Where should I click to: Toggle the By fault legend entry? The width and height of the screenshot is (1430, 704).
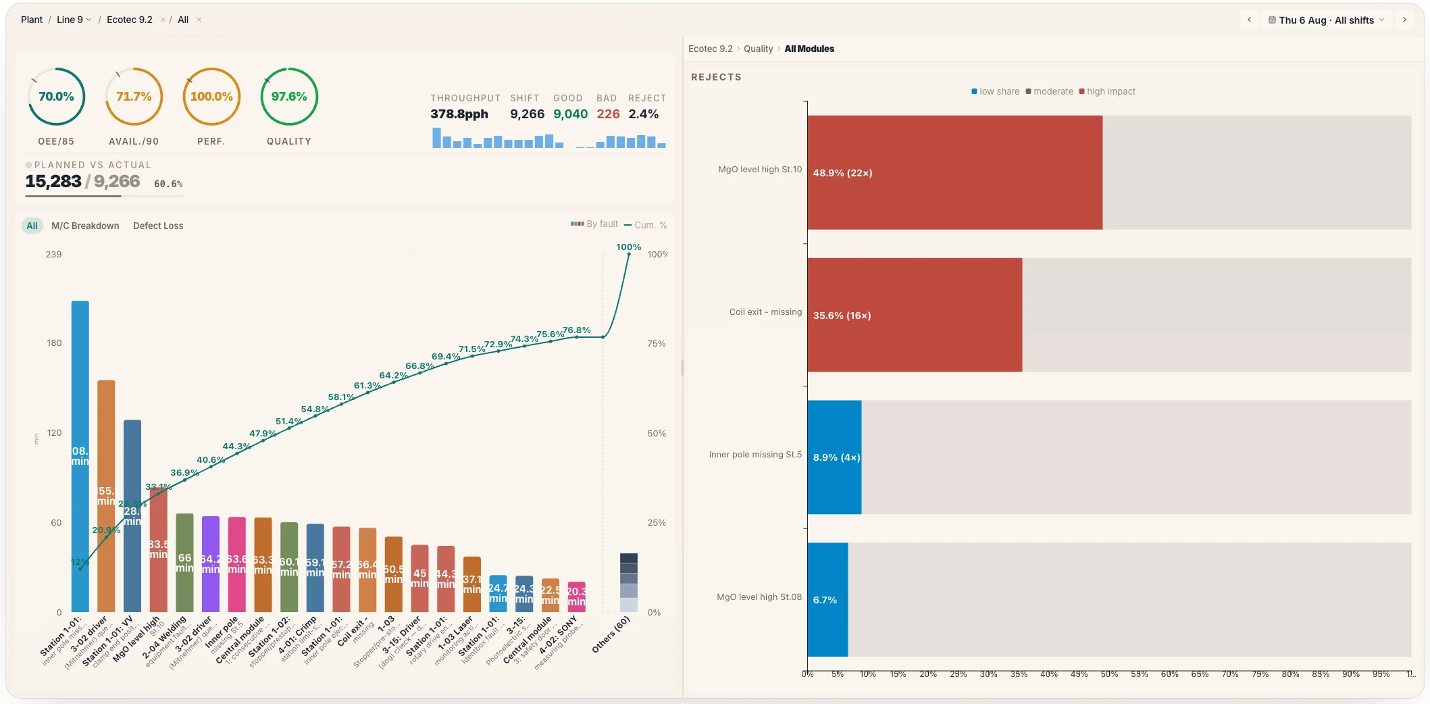click(x=594, y=224)
